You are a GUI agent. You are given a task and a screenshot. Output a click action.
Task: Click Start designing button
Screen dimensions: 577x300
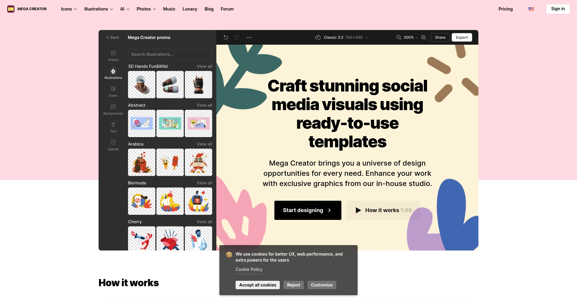click(308, 210)
